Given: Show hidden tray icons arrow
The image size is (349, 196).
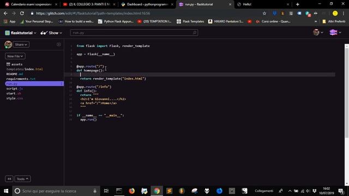Looking at the screenshot, I should 290,191.
